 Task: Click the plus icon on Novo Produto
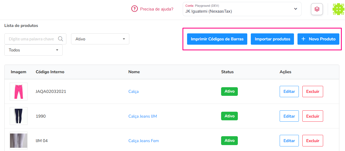[303, 39]
